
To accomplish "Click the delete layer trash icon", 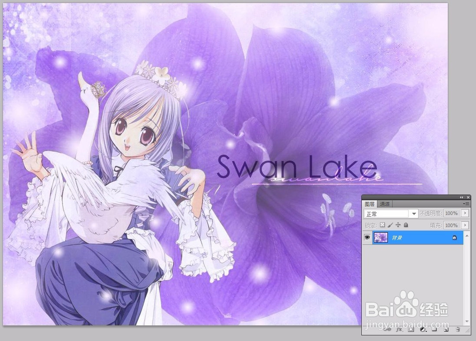I will [x=458, y=330].
